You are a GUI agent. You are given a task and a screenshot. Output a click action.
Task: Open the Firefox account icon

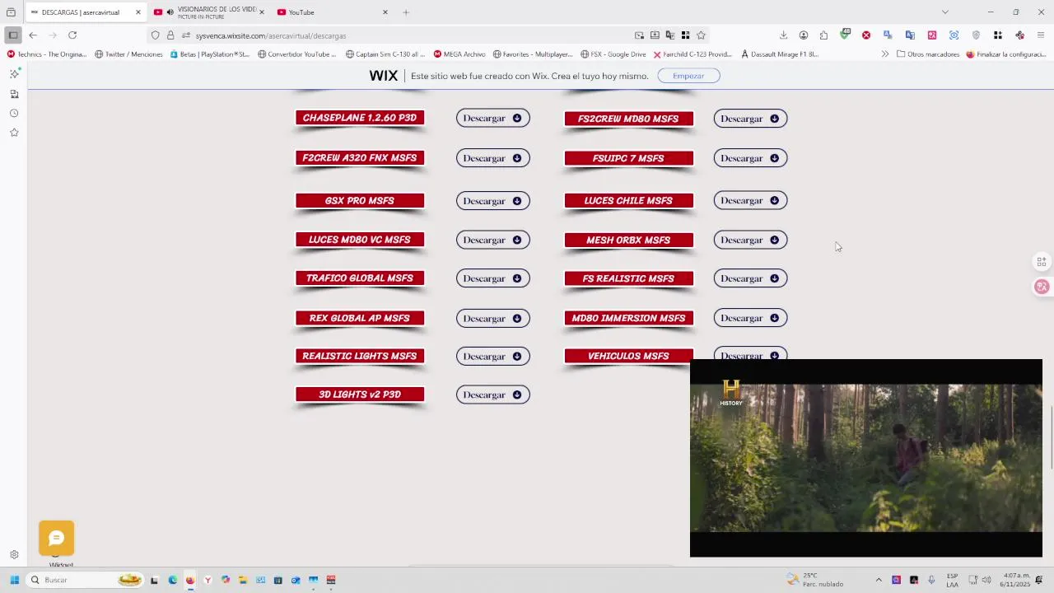point(804,35)
